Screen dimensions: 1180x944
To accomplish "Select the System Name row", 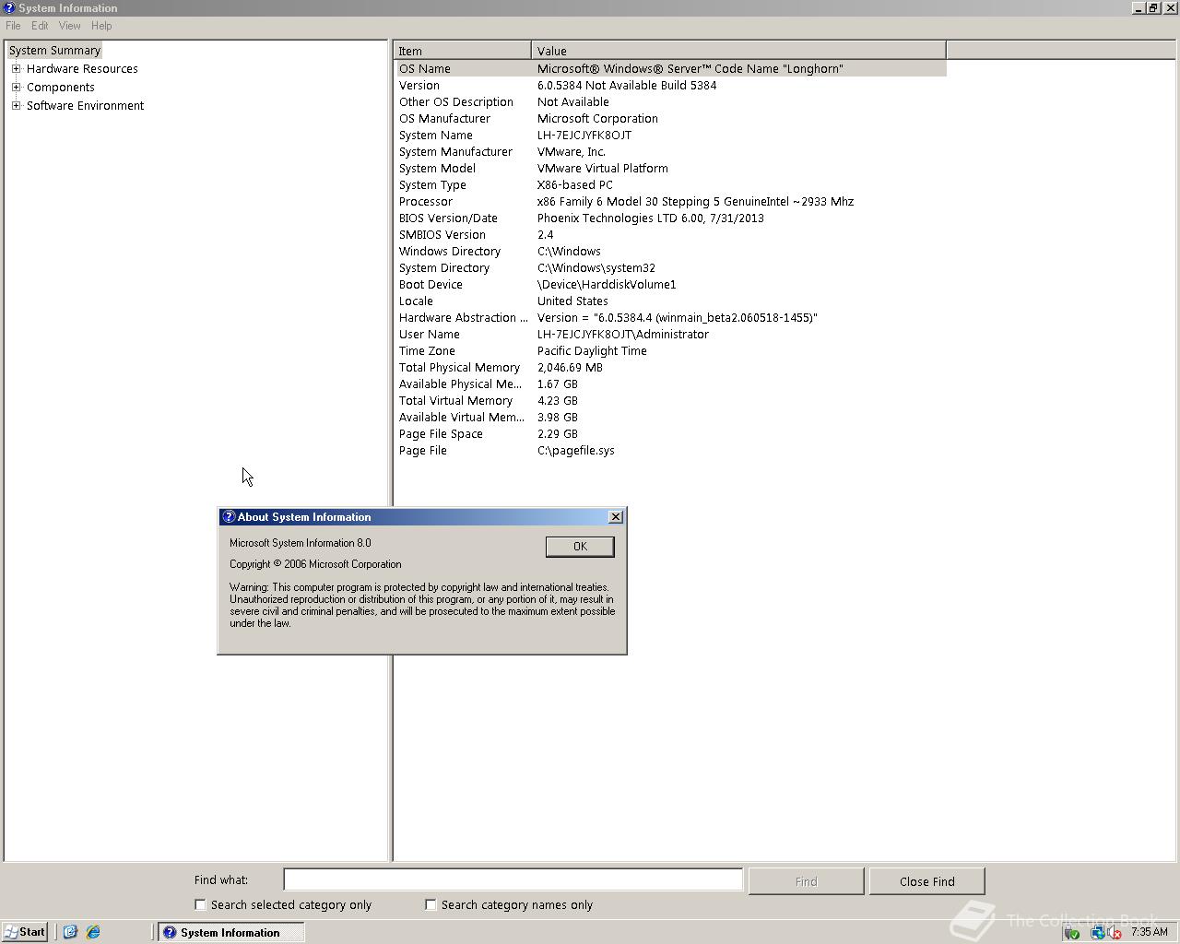I will (x=671, y=136).
